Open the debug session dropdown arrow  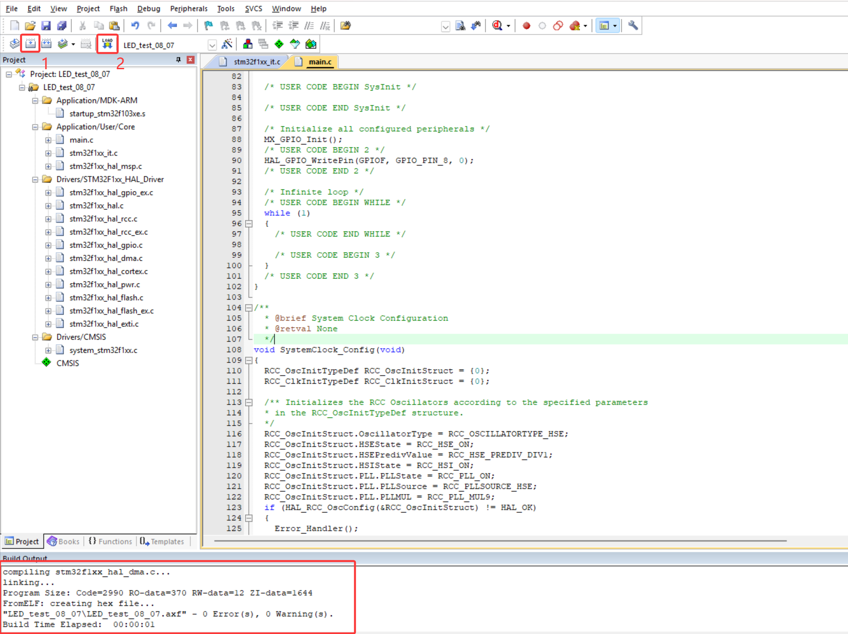click(x=508, y=26)
